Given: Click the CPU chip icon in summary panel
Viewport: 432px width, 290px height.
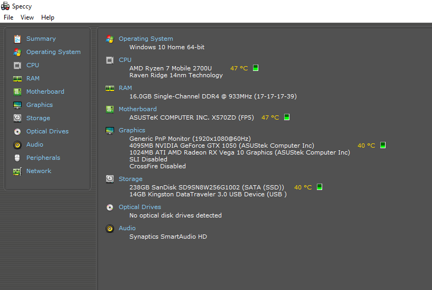Looking at the screenshot, I should (x=110, y=60).
